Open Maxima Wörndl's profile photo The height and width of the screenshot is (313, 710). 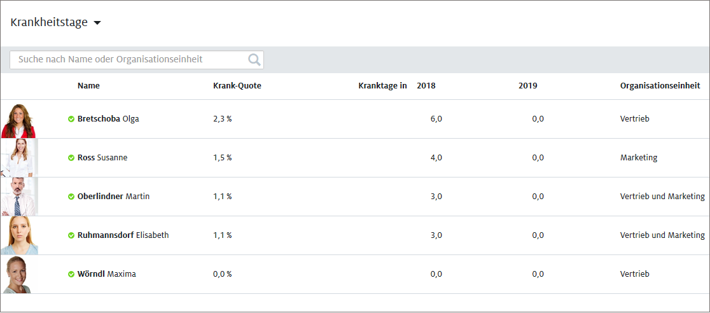point(18,274)
